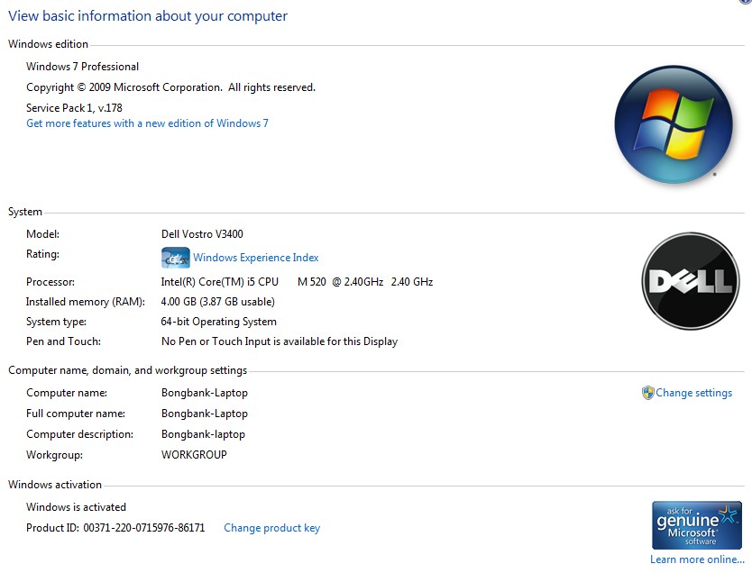This screenshot has width=752, height=573.
Task: Click the Dell Vostro V3400 model text
Action: tap(202, 234)
